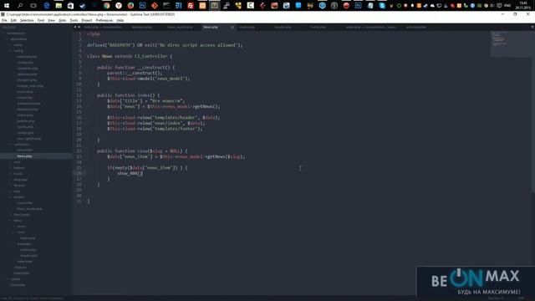Switch to the routes.php tab
Image resolution: width=535 pixels, height=301 pixels.
click(x=247, y=28)
